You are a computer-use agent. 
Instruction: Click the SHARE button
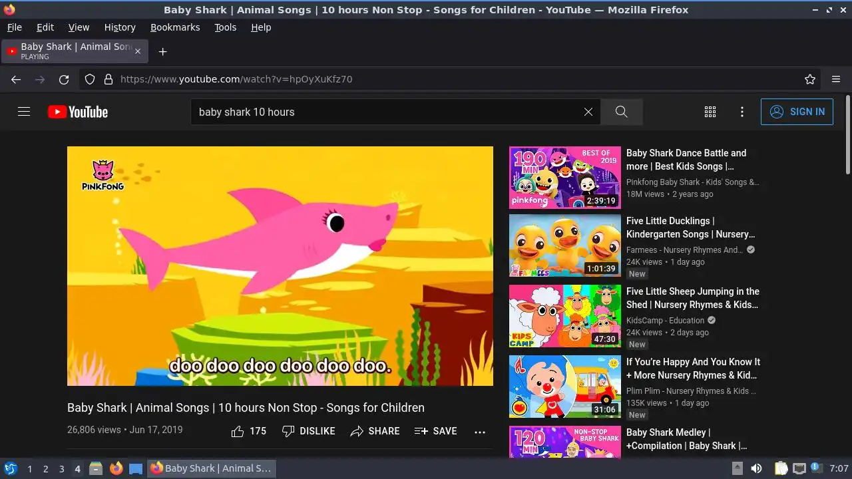[375, 431]
